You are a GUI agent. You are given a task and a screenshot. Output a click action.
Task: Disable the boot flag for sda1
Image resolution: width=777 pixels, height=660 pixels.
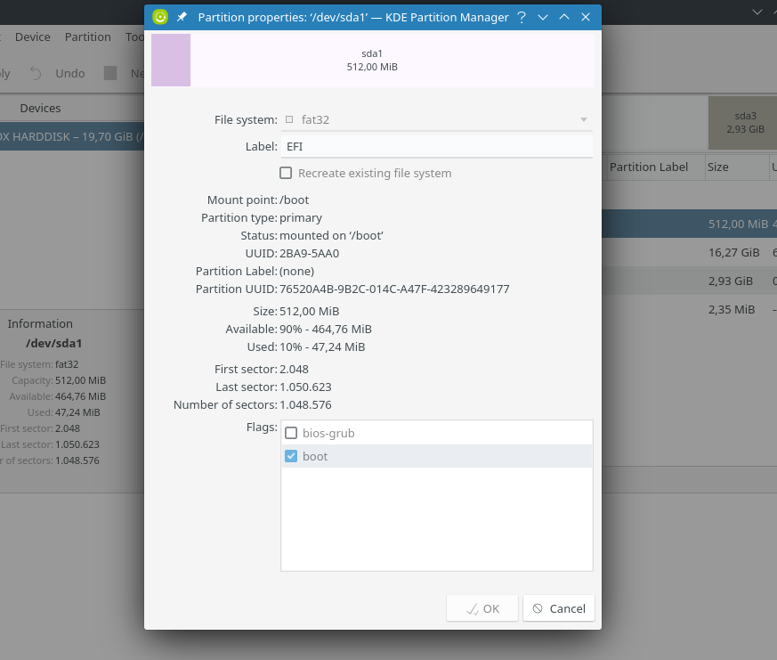290,455
